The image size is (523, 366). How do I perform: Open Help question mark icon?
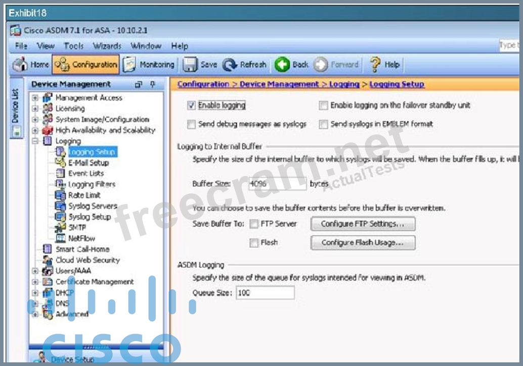coord(375,65)
